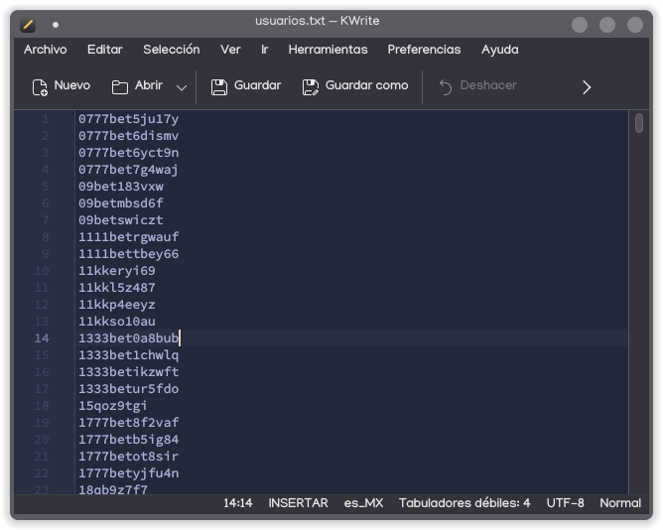The image size is (663, 530).
Task: Click line 1777betot8sir
Action: (x=129, y=457)
